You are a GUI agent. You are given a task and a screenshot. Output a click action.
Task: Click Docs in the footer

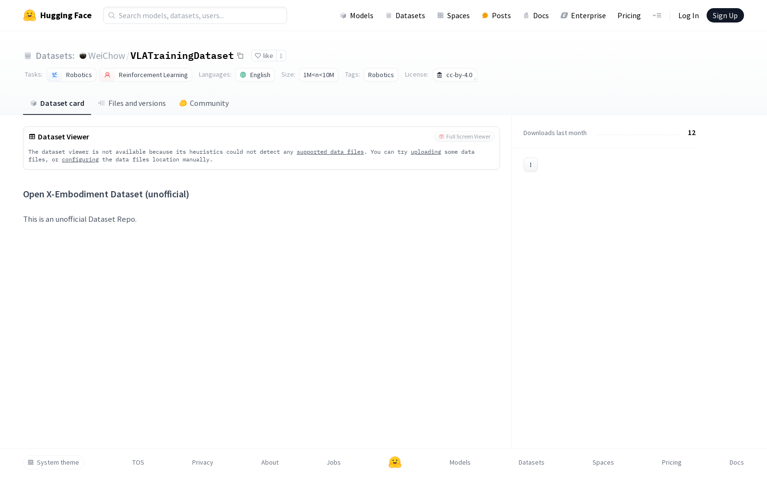[x=737, y=462]
